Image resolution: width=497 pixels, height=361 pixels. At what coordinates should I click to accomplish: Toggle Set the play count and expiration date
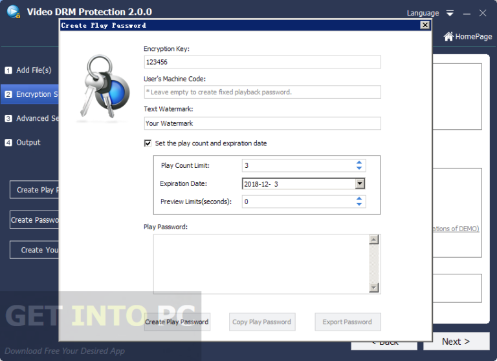click(148, 143)
